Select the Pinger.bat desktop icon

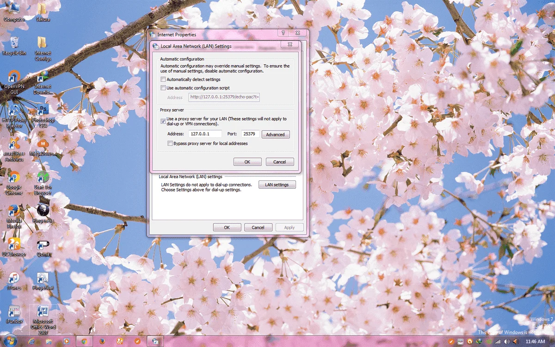(x=43, y=280)
